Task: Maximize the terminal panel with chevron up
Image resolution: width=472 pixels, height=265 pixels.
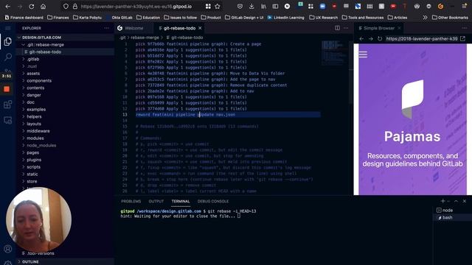Action: point(456,201)
